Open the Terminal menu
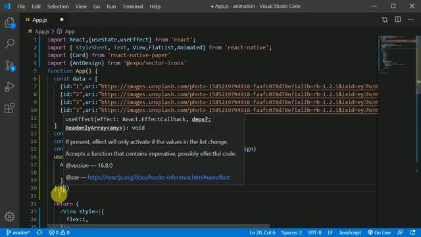The image size is (421, 237). [133, 7]
